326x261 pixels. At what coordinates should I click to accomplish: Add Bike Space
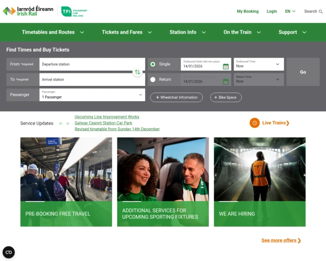(x=226, y=97)
